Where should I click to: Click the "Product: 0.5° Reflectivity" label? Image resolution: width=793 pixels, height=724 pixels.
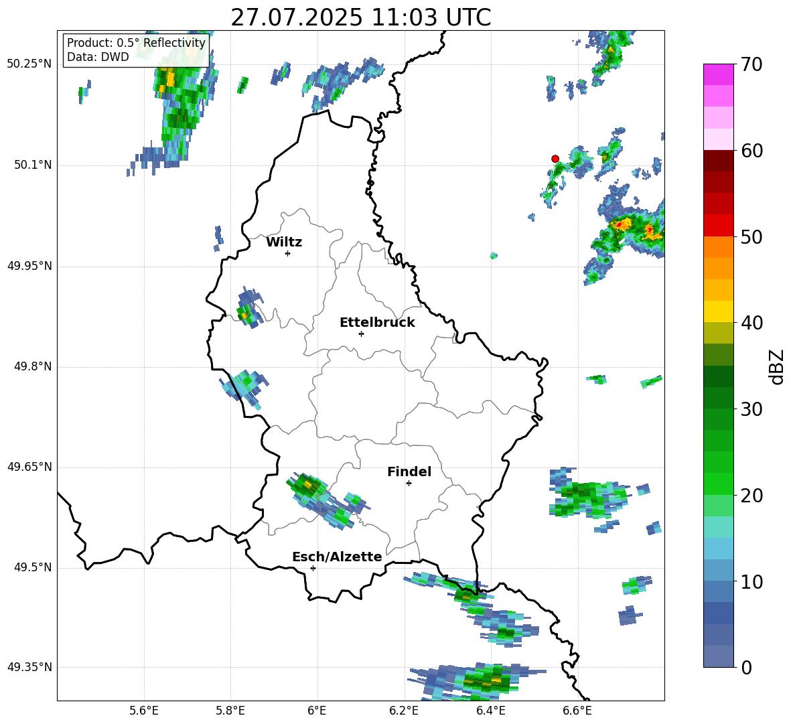136,42
